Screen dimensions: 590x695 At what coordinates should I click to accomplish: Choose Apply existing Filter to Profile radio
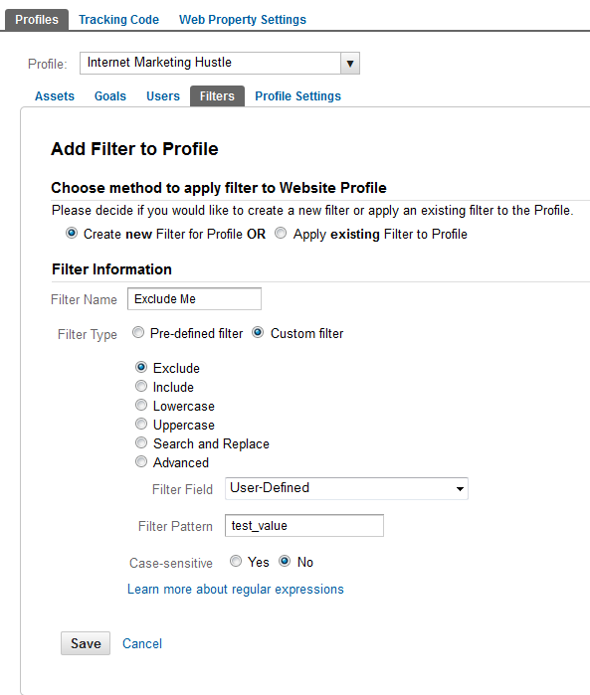[x=281, y=233]
